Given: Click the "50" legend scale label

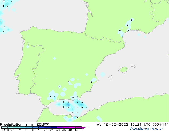Looking at the screenshot, I should pyautogui.click(x=82, y=130).
